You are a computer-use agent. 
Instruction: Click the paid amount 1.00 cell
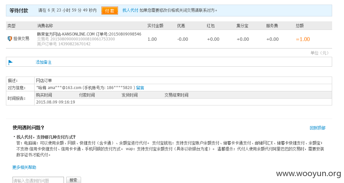(152, 39)
